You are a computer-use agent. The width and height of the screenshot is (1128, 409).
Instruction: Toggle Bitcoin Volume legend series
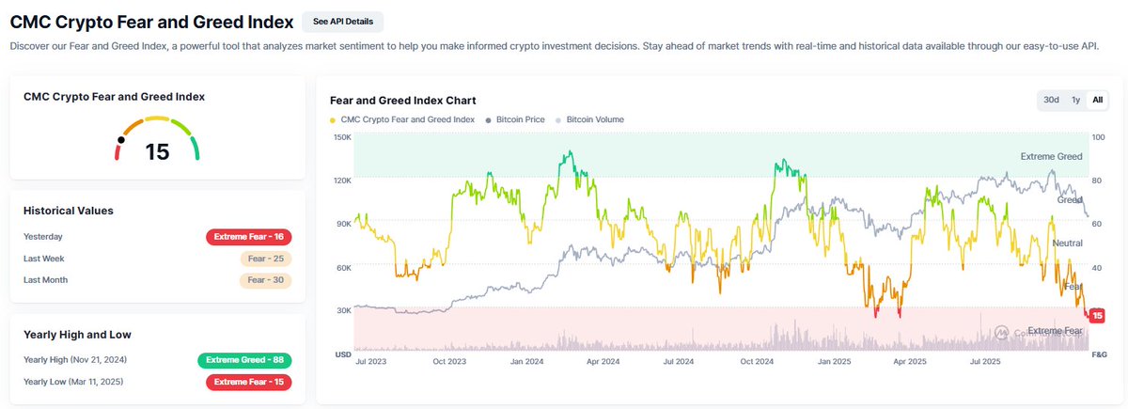pyautogui.click(x=589, y=119)
